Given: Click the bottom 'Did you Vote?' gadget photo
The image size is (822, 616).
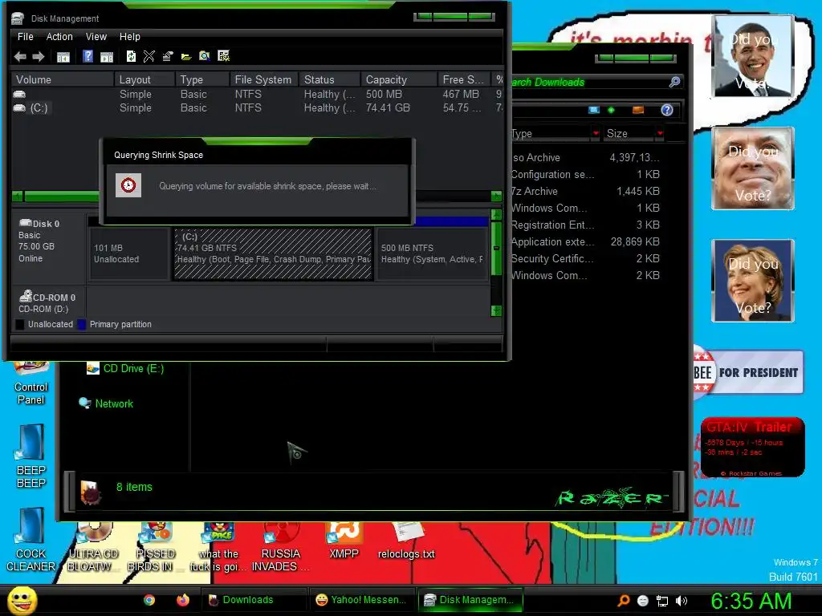Looking at the screenshot, I should (x=753, y=281).
